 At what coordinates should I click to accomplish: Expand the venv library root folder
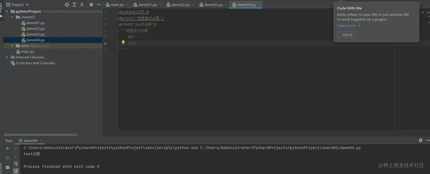click(x=12, y=45)
